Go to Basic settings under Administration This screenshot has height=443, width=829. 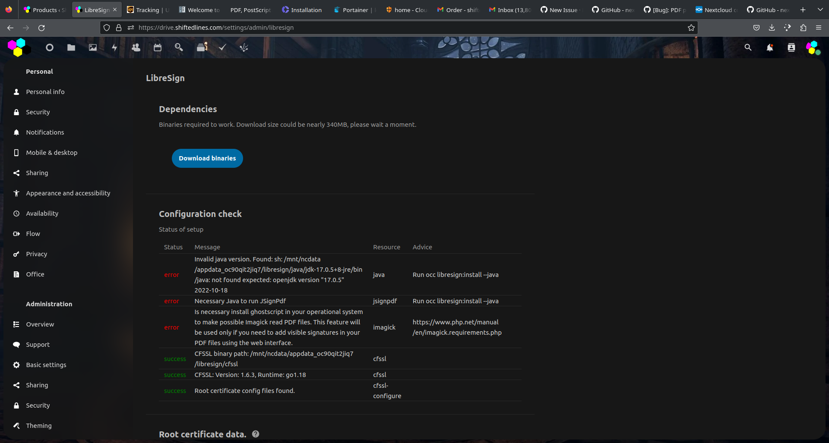pyautogui.click(x=45, y=364)
